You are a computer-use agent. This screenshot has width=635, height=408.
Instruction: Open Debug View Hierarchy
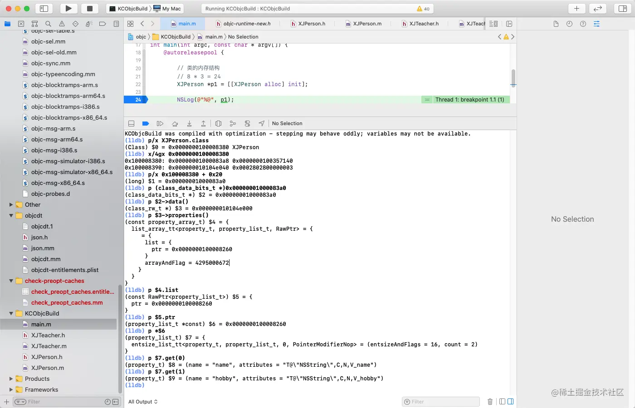218,123
